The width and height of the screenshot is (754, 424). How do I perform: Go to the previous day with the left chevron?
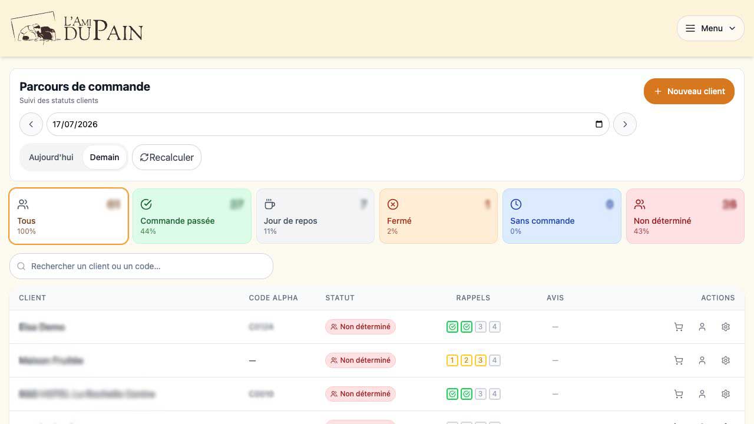pos(31,124)
